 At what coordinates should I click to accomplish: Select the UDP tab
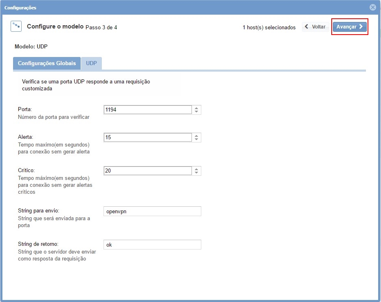(x=91, y=63)
